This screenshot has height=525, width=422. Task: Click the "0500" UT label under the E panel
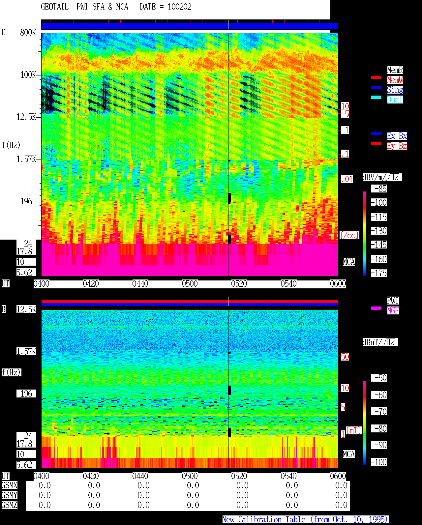pos(190,283)
